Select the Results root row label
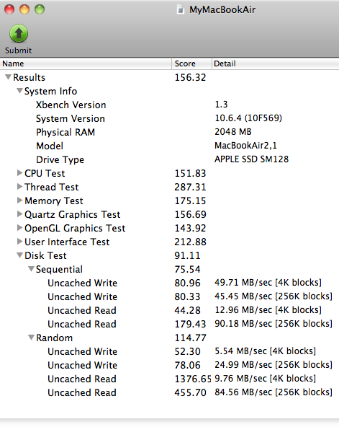339x427 pixels. point(29,77)
